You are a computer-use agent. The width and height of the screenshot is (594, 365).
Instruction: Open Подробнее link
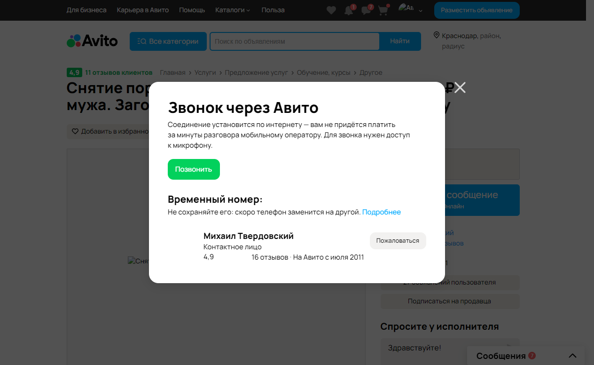[x=381, y=212]
